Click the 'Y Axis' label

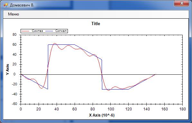pos(8,70)
